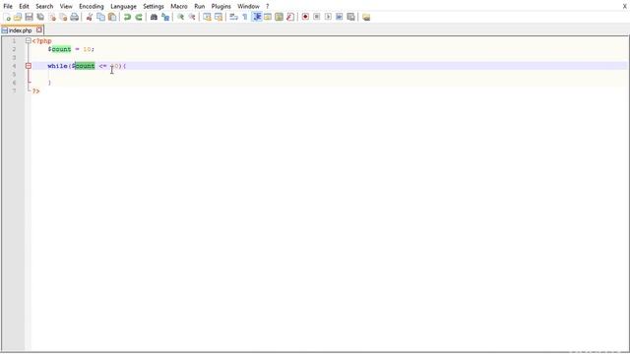Open the Encoding menu

click(x=92, y=7)
